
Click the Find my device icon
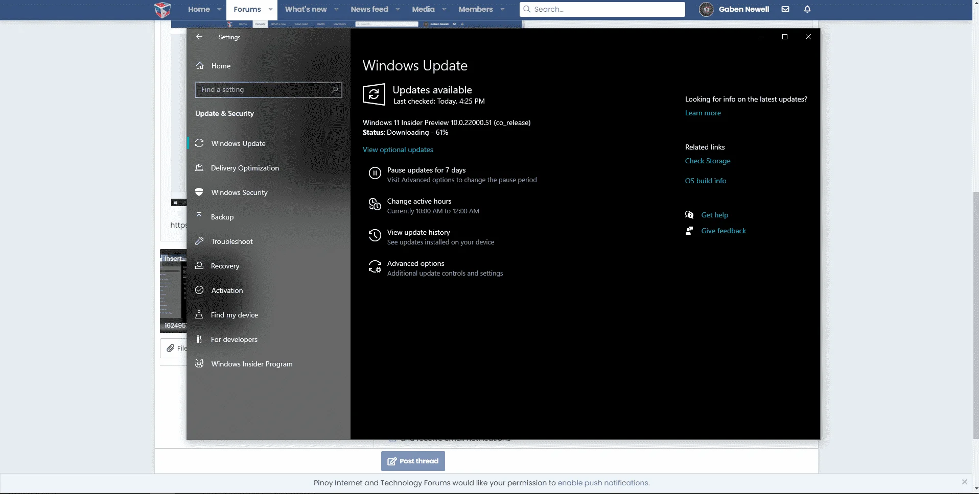tap(199, 315)
